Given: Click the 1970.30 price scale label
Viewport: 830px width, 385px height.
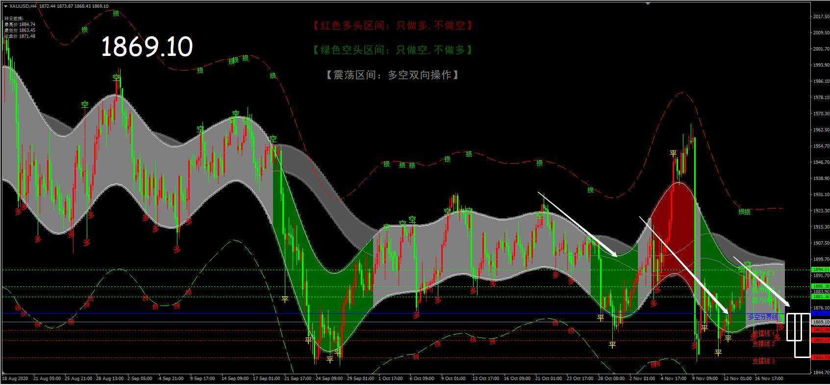Looking at the screenshot, I should tap(821, 114).
